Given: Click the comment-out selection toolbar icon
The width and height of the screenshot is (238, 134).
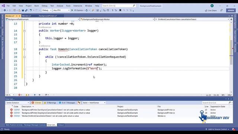Looking at the screenshot, I should (x=112, y=10).
